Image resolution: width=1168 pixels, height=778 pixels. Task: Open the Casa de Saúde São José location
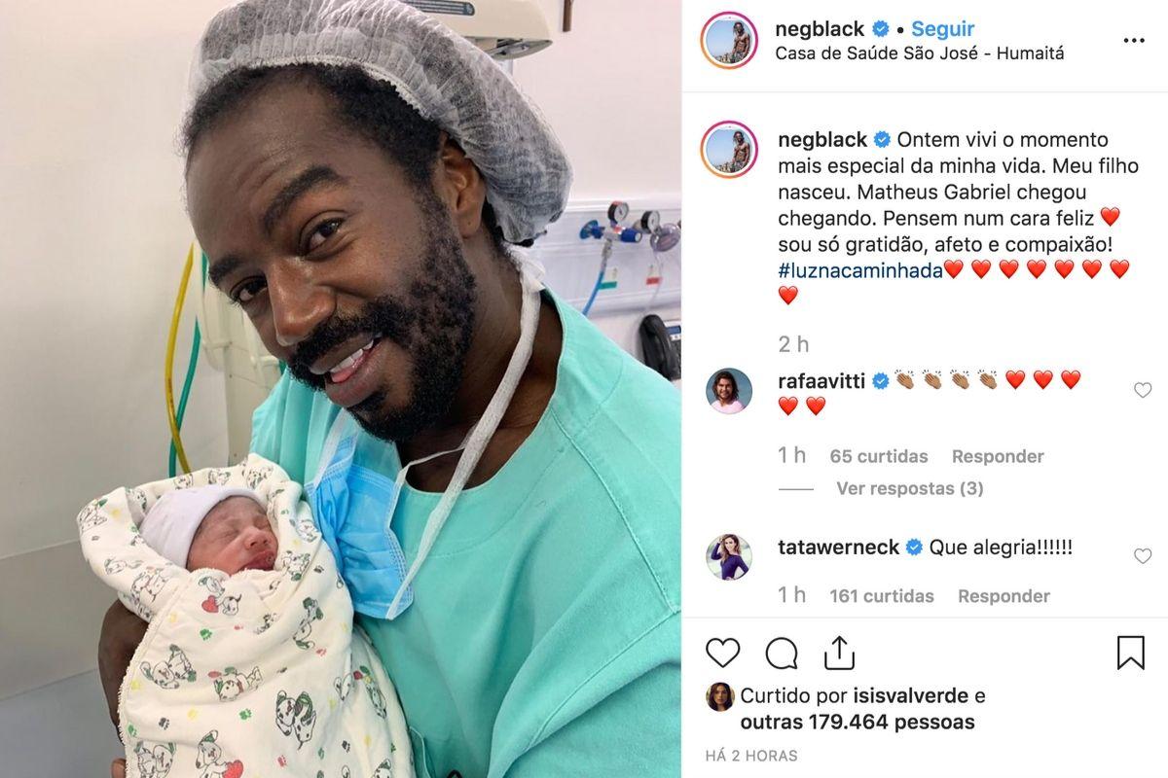pos(920,53)
